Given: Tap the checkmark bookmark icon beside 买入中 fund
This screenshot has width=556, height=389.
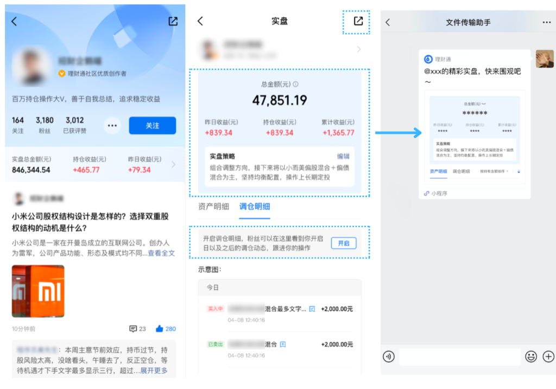Looking at the screenshot, I should click(312, 309).
